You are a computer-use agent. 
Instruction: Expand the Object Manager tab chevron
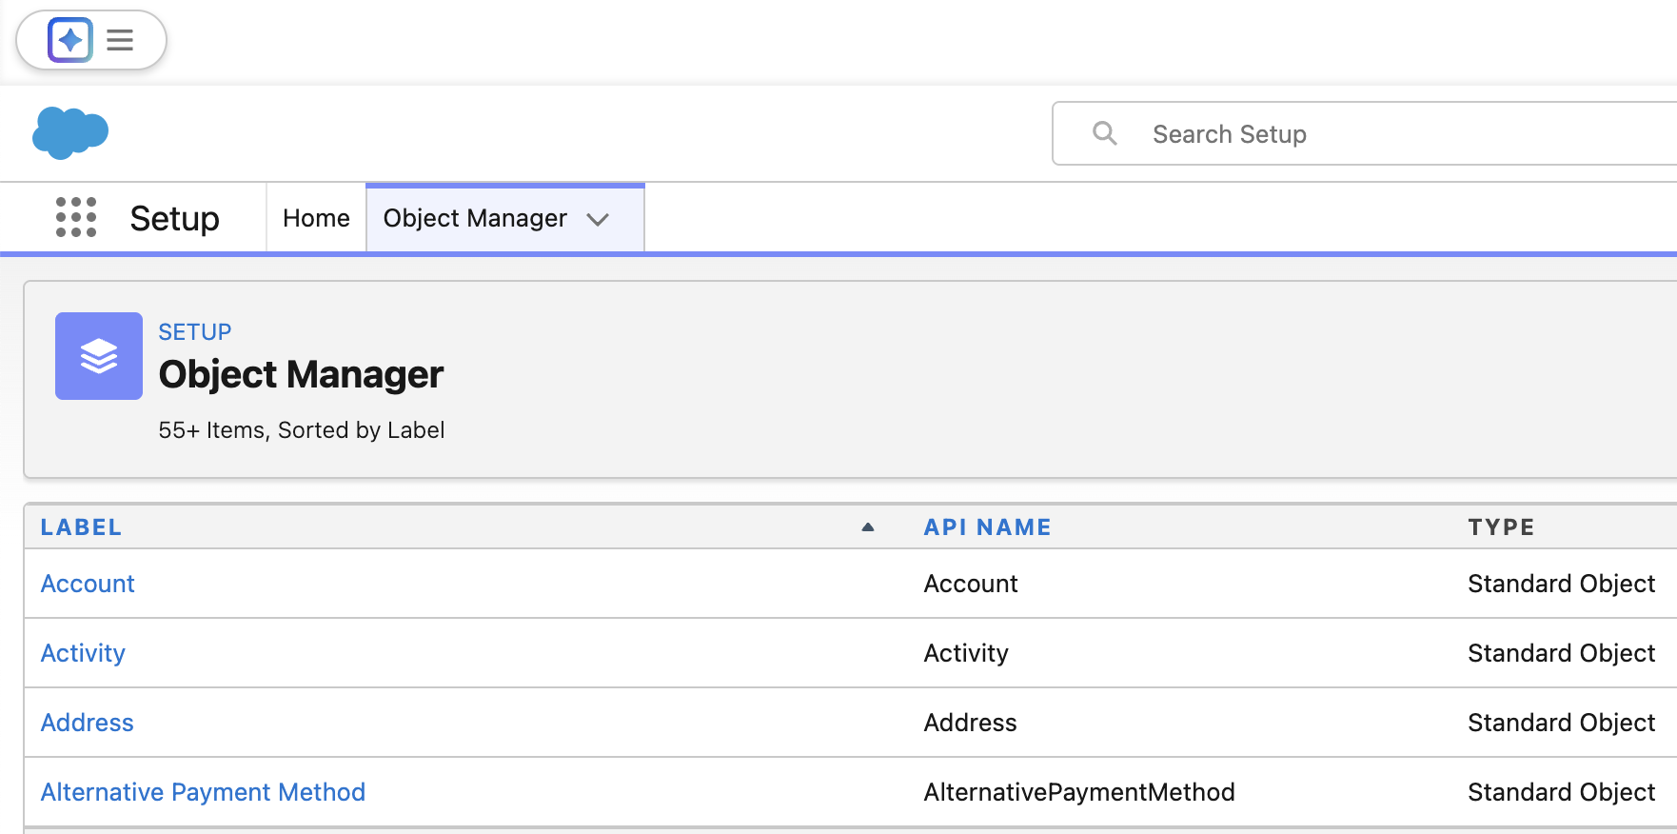(x=598, y=219)
